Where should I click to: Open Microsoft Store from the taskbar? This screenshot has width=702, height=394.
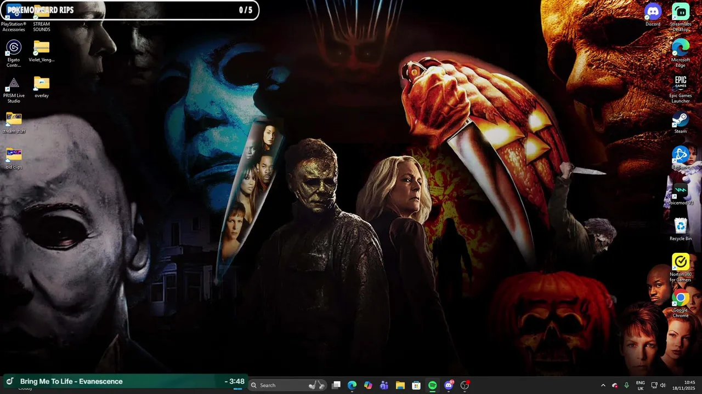(416, 385)
